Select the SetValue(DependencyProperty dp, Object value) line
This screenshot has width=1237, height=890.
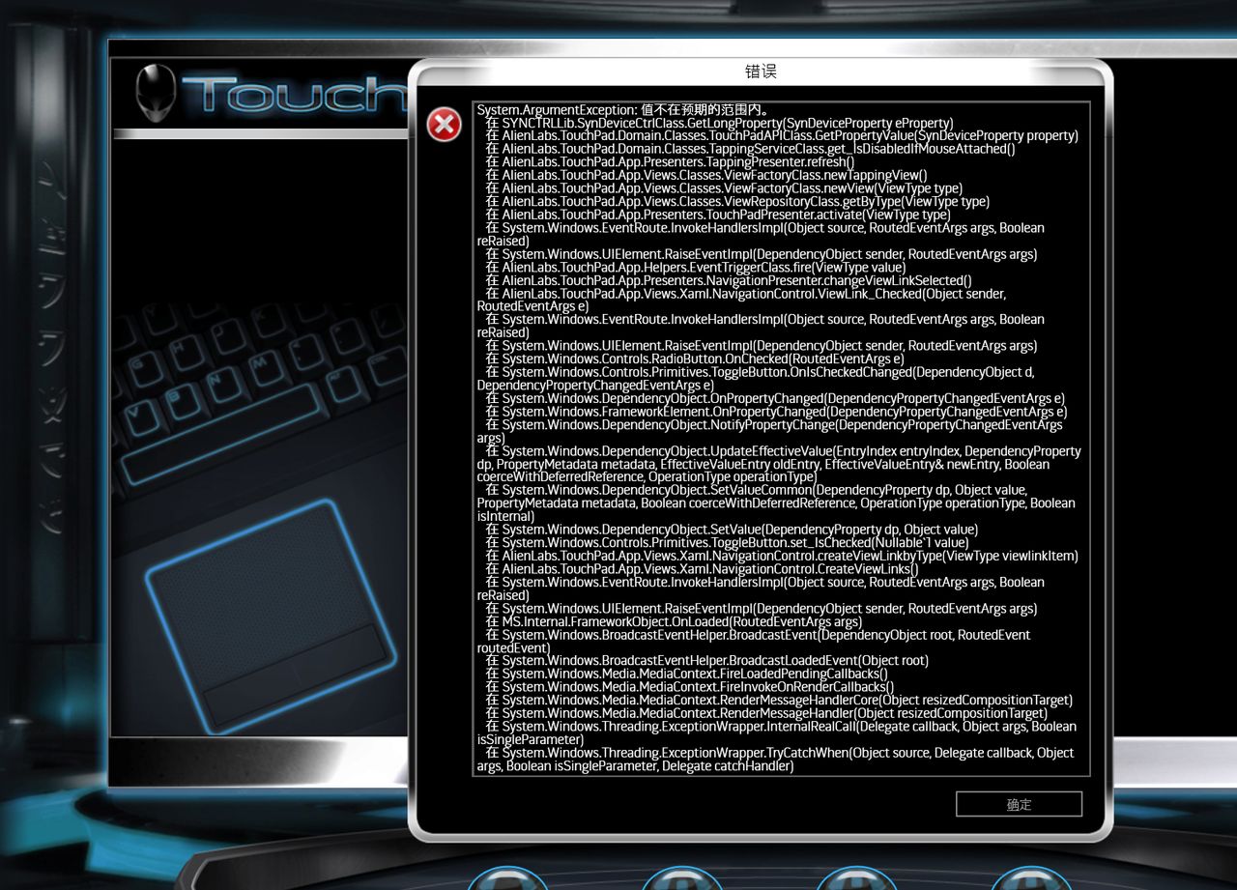(x=732, y=531)
